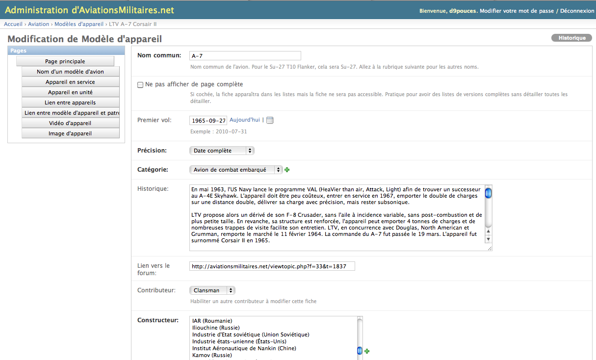Screen dimensions: 596x360
Task: Click the Déconnexion link
Action: (577, 11)
